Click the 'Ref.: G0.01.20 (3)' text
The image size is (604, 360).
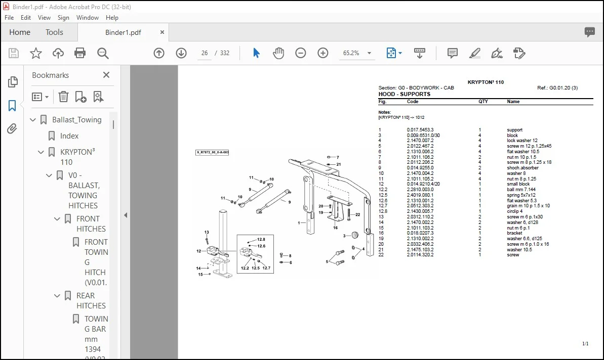(557, 88)
